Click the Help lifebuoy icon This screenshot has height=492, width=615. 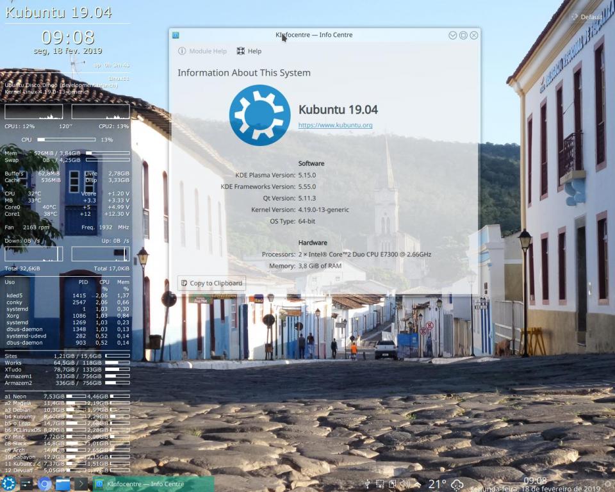(241, 51)
